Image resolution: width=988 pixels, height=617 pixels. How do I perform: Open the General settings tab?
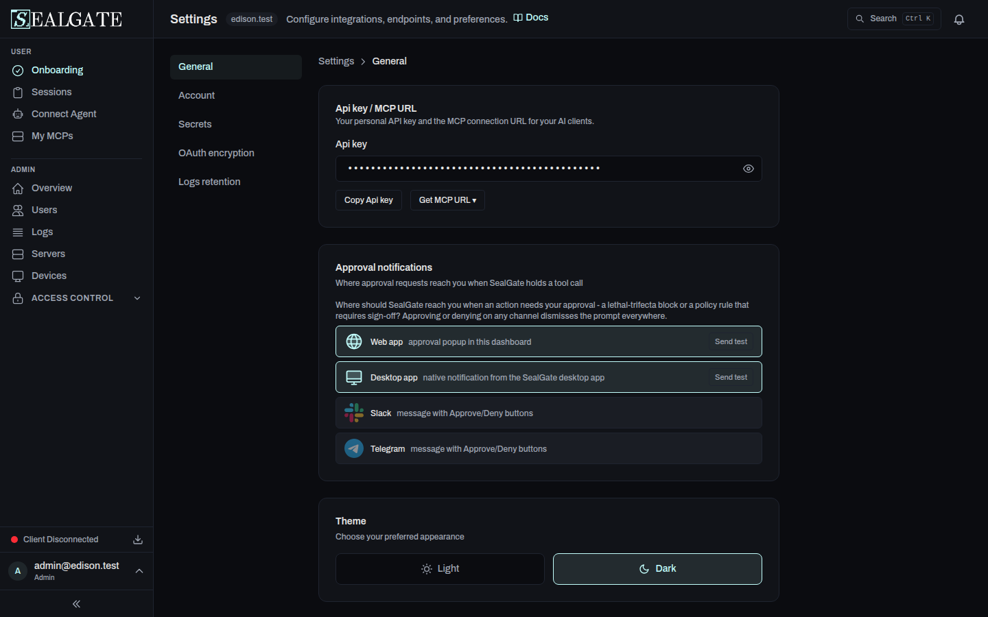tap(236, 67)
